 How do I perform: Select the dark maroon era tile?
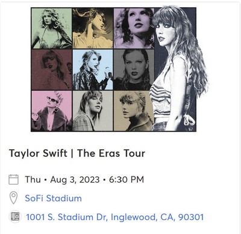tap(52, 70)
